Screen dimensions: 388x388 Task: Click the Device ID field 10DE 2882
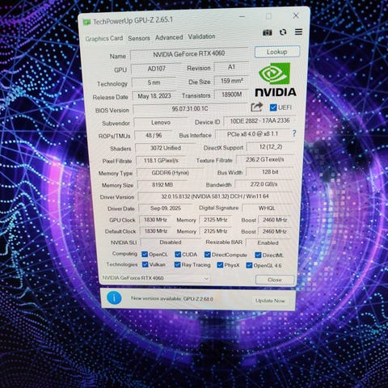(259, 120)
